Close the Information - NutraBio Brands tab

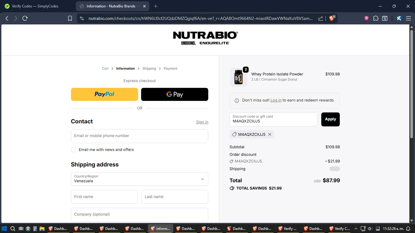144,6
